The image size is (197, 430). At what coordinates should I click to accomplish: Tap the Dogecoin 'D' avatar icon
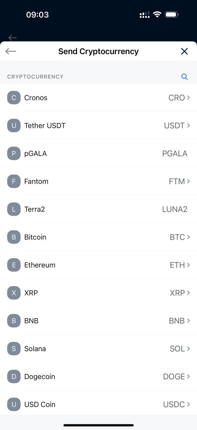tap(14, 377)
